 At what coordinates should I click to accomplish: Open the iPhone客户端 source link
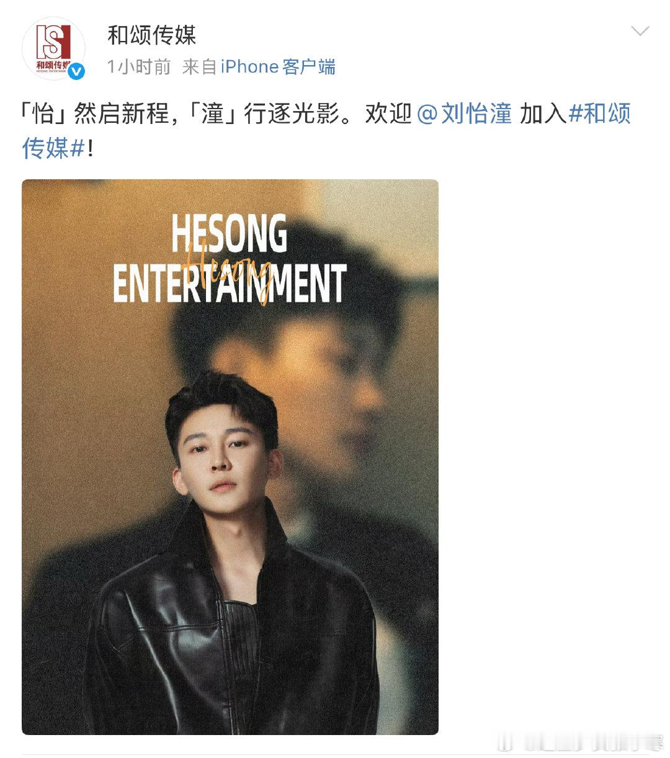click(278, 66)
